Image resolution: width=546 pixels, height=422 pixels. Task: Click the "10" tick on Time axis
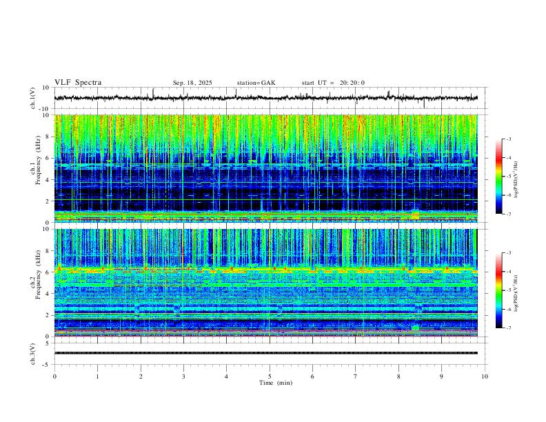(x=485, y=376)
